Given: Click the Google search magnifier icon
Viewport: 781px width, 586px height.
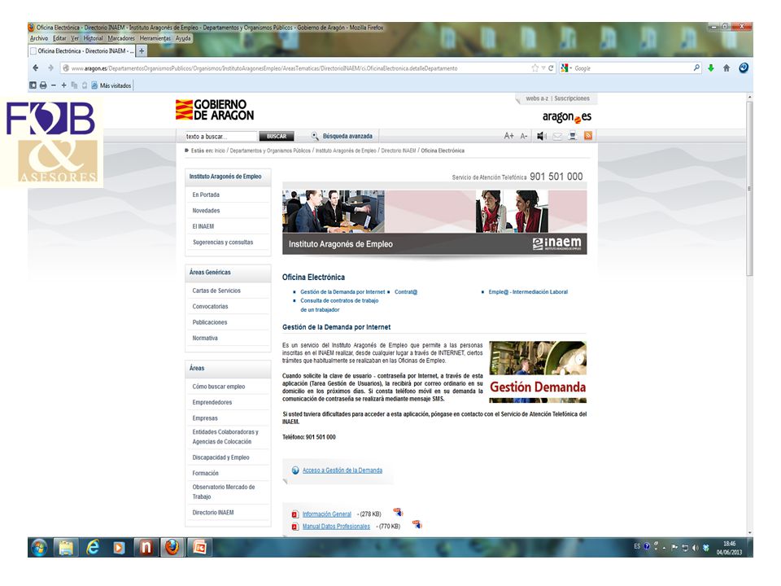Looking at the screenshot, I should (x=696, y=68).
